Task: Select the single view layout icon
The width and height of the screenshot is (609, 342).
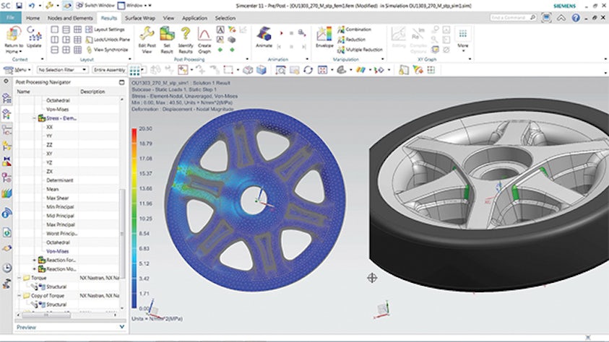Action: (55, 30)
